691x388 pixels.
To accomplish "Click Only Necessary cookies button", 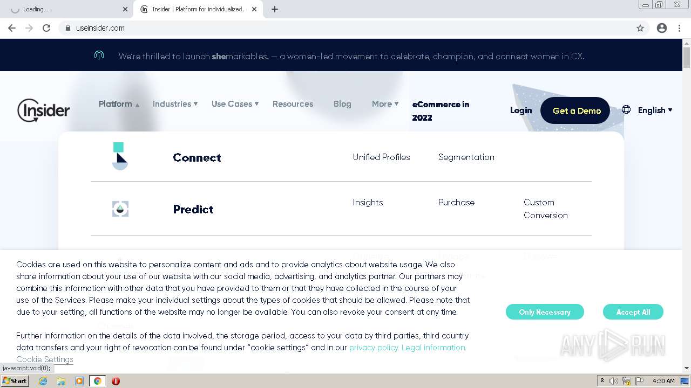I will [545, 312].
